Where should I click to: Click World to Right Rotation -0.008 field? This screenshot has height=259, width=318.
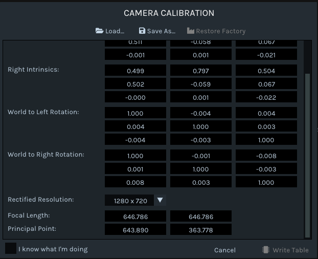tap(266, 155)
